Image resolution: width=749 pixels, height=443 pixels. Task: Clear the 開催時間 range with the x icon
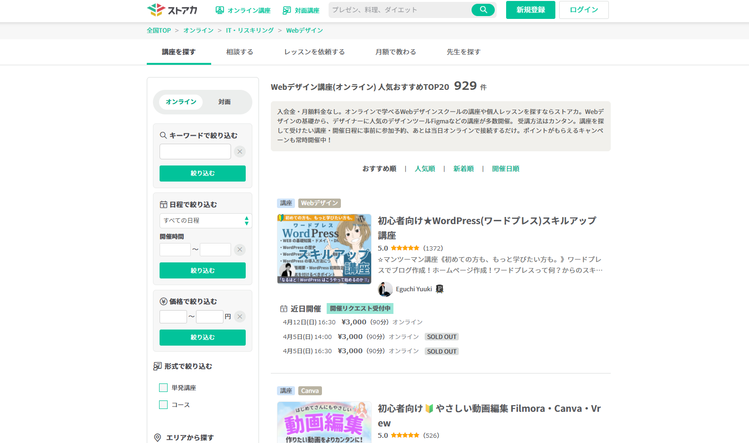click(x=240, y=250)
